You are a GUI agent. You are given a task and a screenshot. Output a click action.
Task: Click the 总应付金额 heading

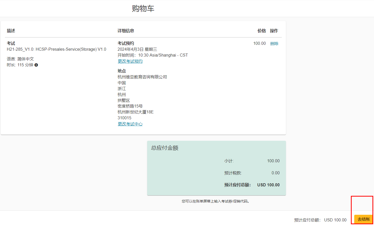(165, 148)
